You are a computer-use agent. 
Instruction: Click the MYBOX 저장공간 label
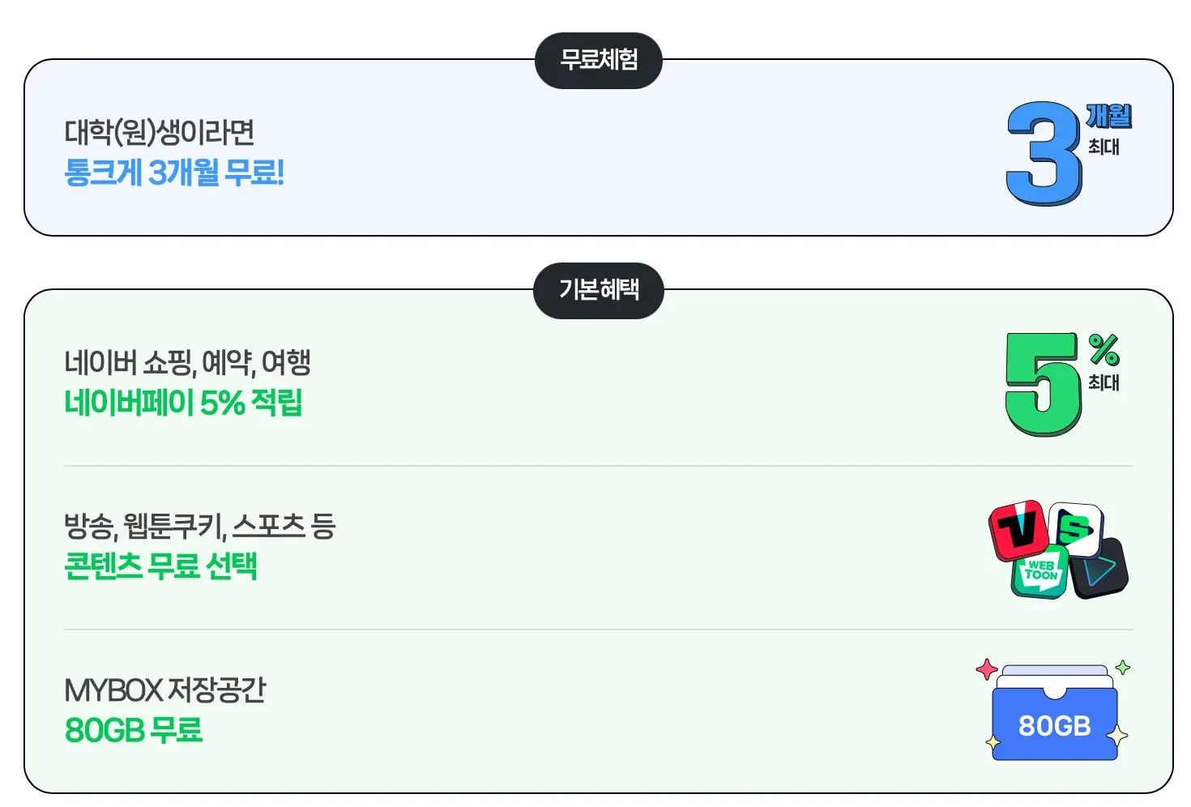[164, 690]
